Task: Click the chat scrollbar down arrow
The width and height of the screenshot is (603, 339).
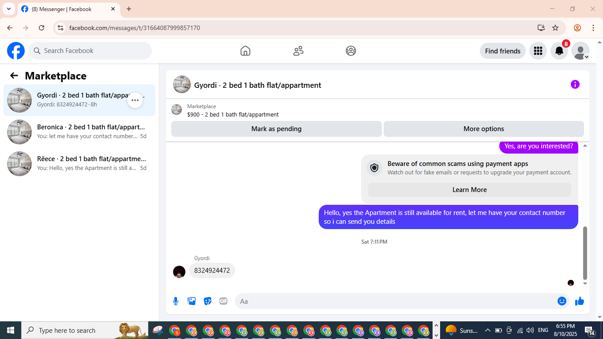Action: click(585, 283)
